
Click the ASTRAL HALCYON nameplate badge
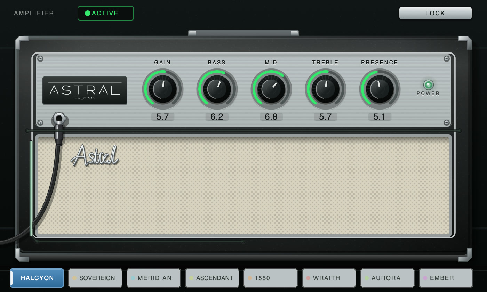tap(85, 91)
